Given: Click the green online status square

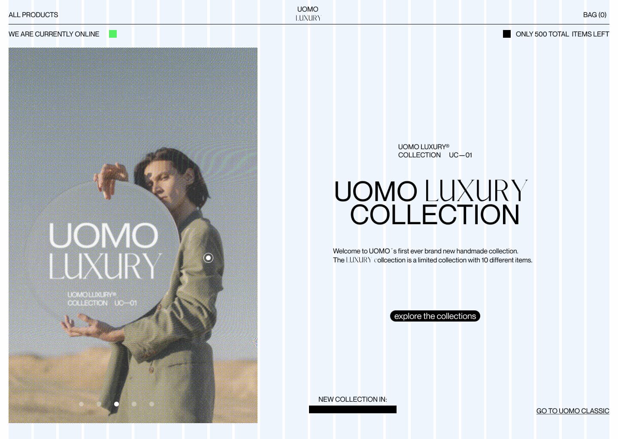Looking at the screenshot, I should [113, 34].
